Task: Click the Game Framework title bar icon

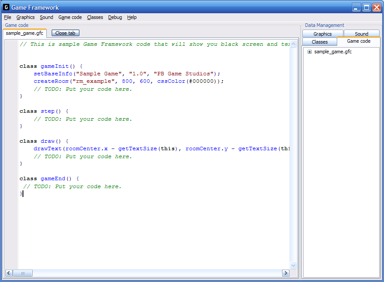Action: 6,7
